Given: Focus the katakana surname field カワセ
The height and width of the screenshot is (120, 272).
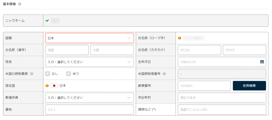Looking at the screenshot, I should [x=199, y=50].
